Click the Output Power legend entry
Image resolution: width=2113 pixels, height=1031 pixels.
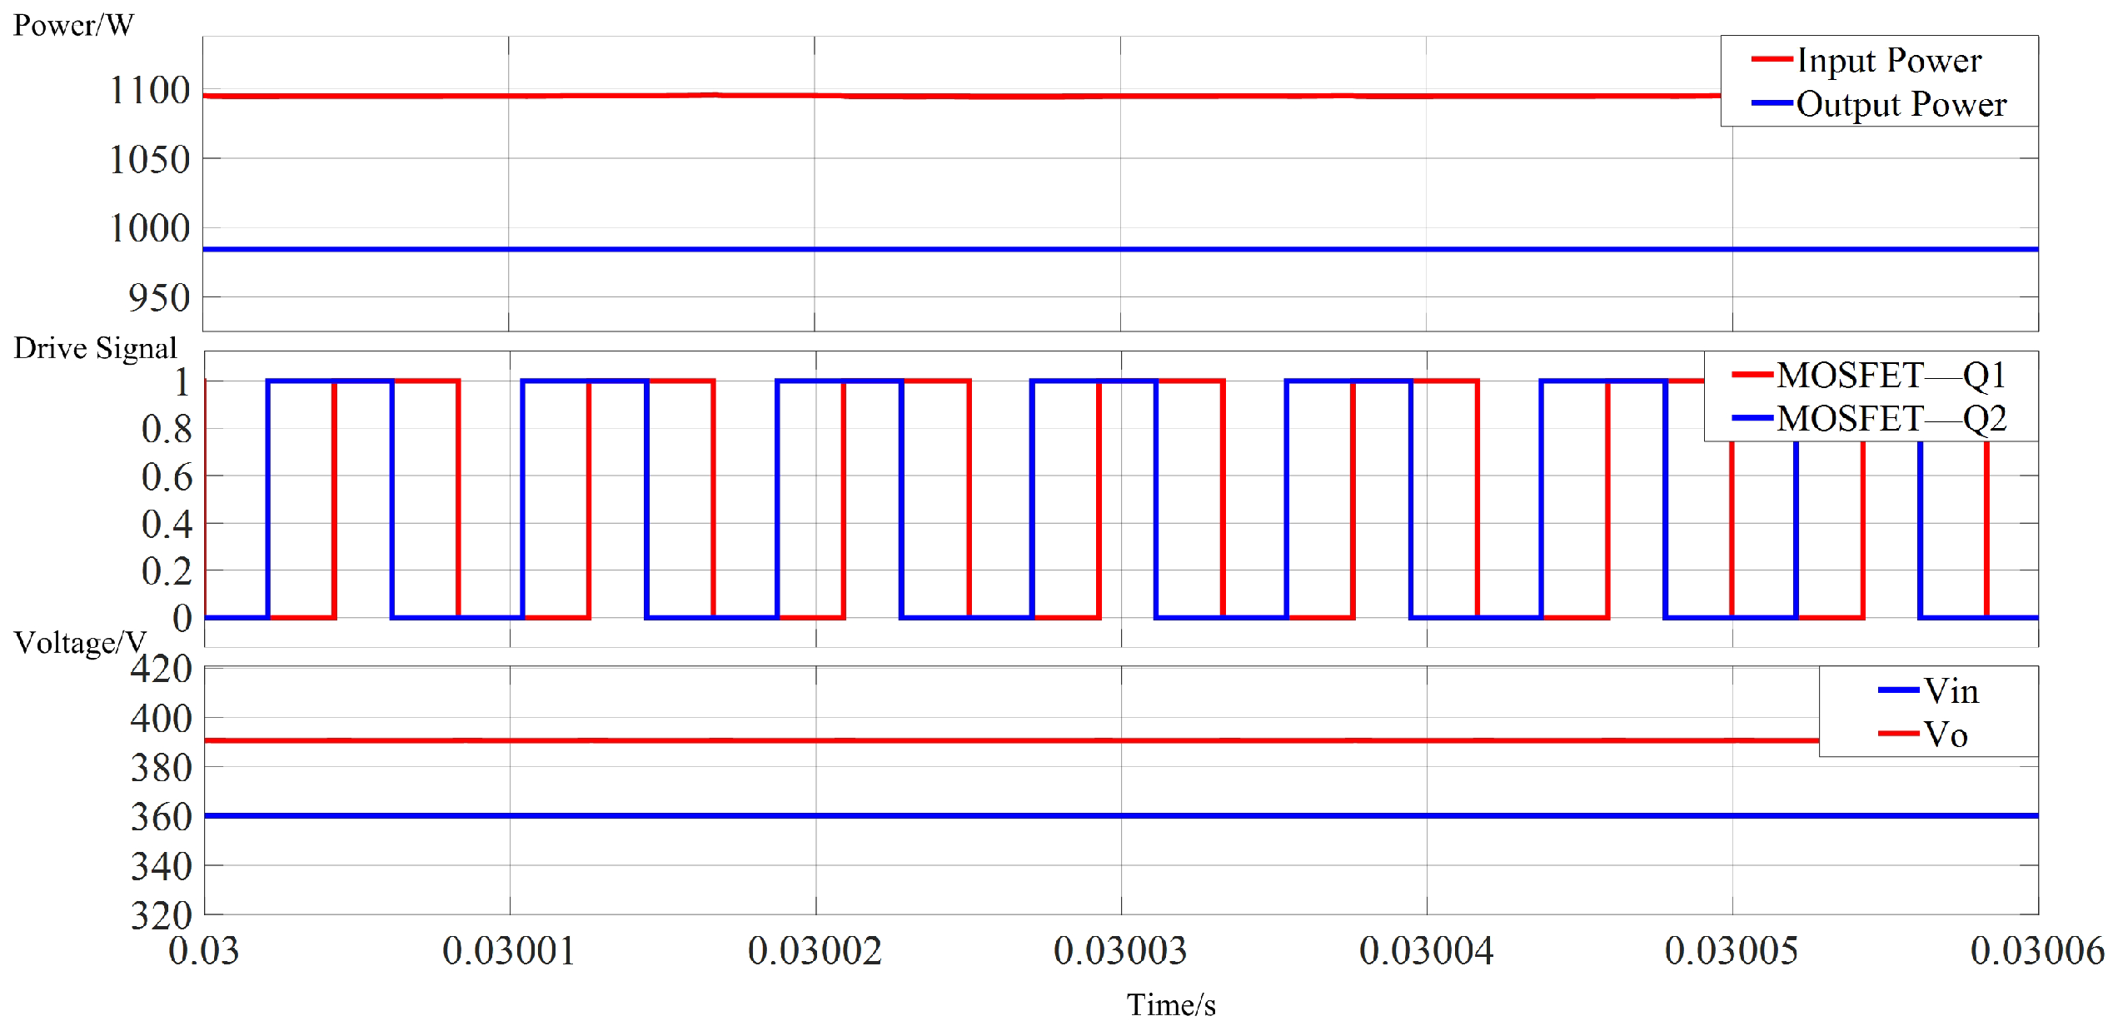1901,104
